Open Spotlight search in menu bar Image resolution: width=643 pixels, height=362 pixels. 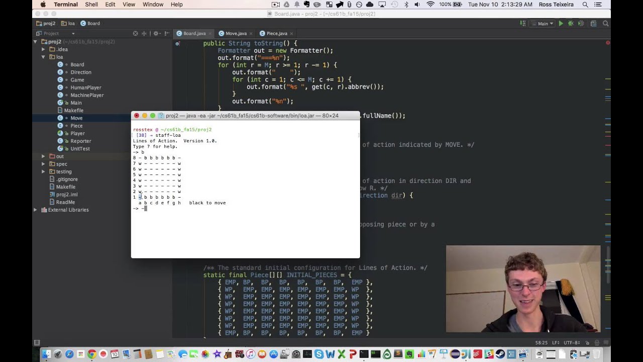click(x=585, y=5)
